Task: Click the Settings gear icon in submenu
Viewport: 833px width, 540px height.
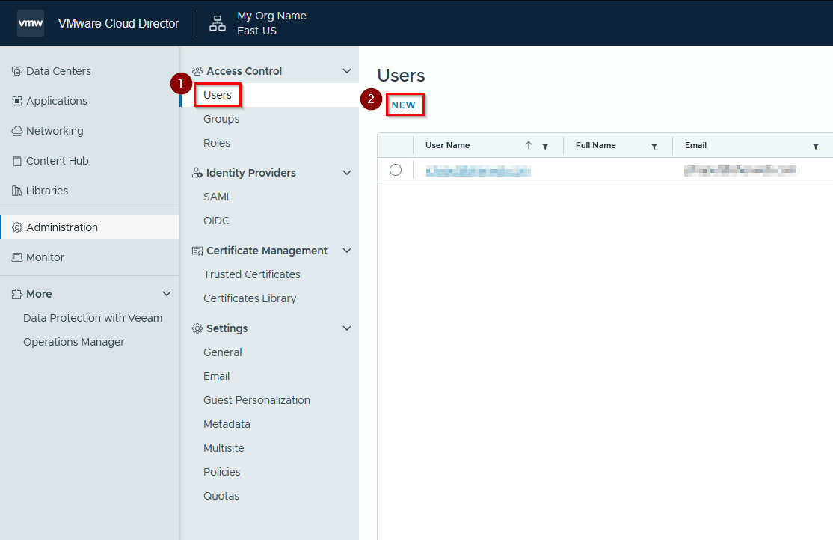Action: pos(197,328)
